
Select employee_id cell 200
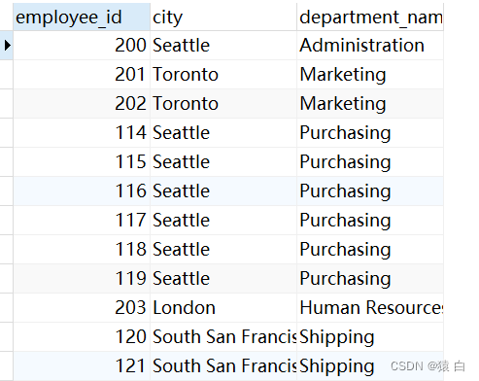coord(82,46)
